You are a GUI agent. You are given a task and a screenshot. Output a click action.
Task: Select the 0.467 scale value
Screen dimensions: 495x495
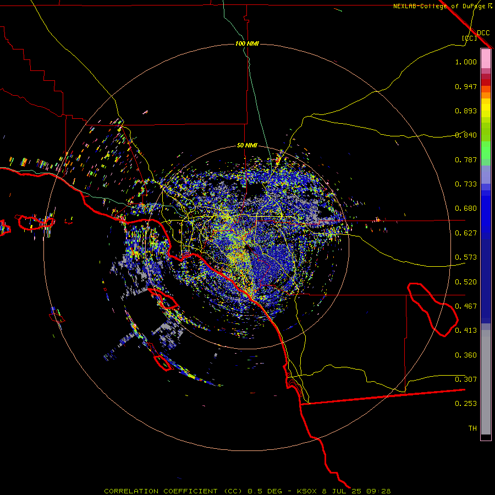coord(466,306)
